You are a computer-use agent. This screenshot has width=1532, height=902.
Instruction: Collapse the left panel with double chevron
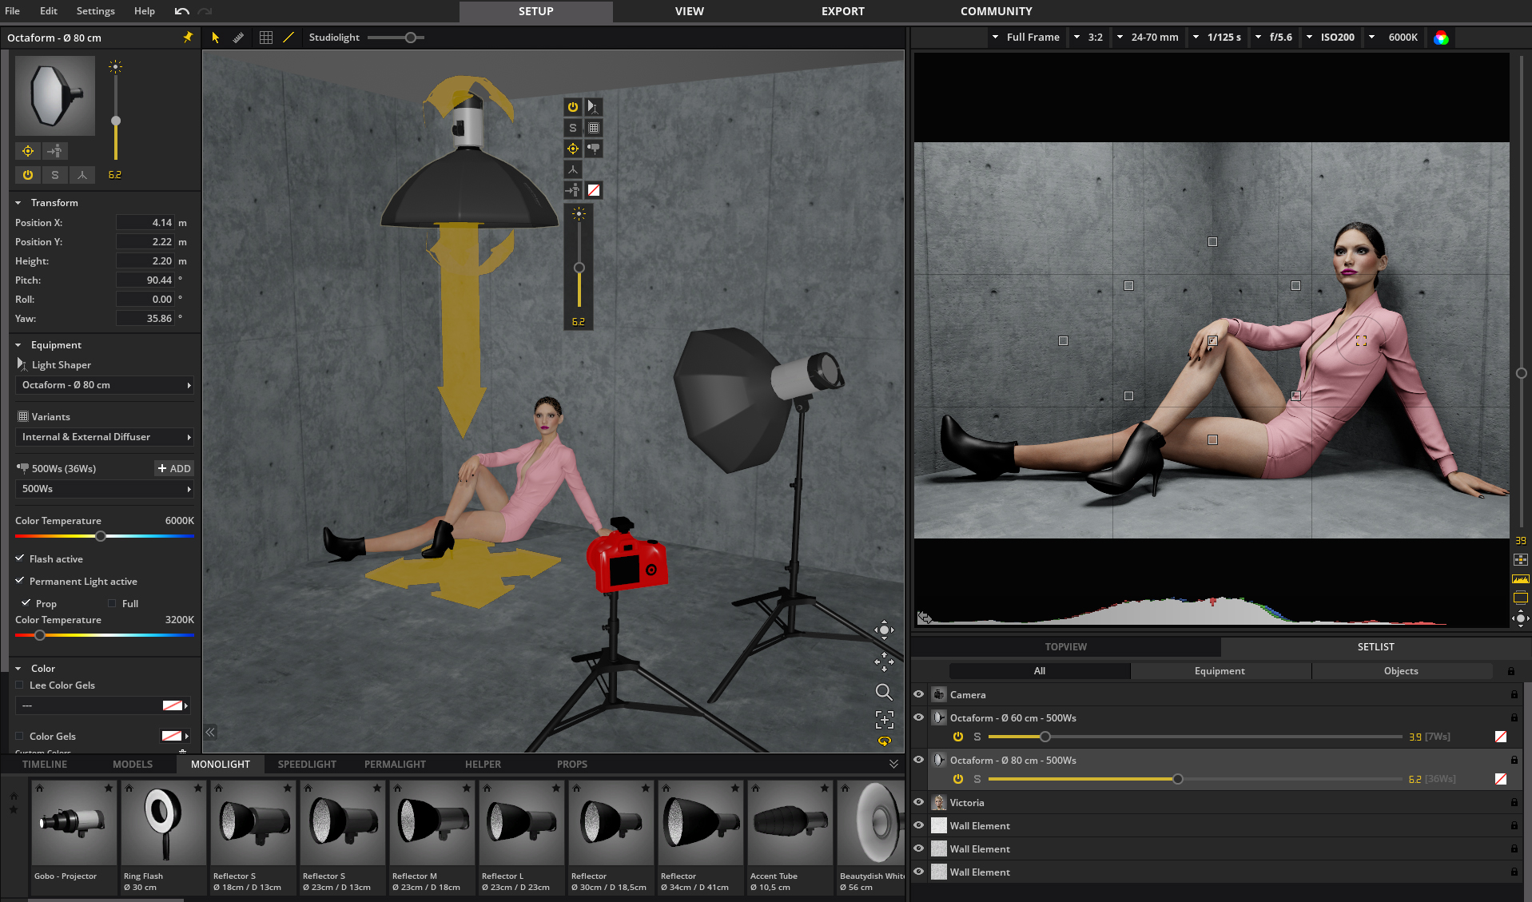(210, 732)
